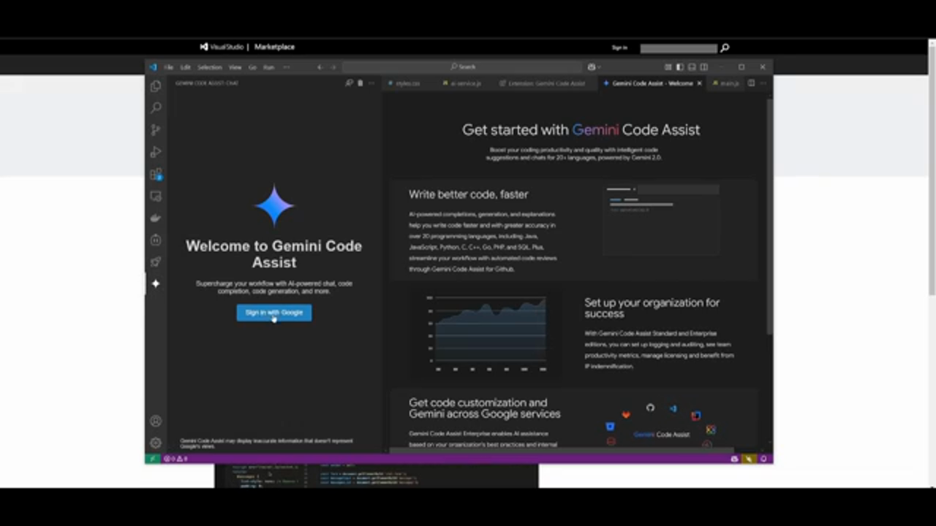The width and height of the screenshot is (936, 526).
Task: Open the Selection menu
Action: pos(209,67)
